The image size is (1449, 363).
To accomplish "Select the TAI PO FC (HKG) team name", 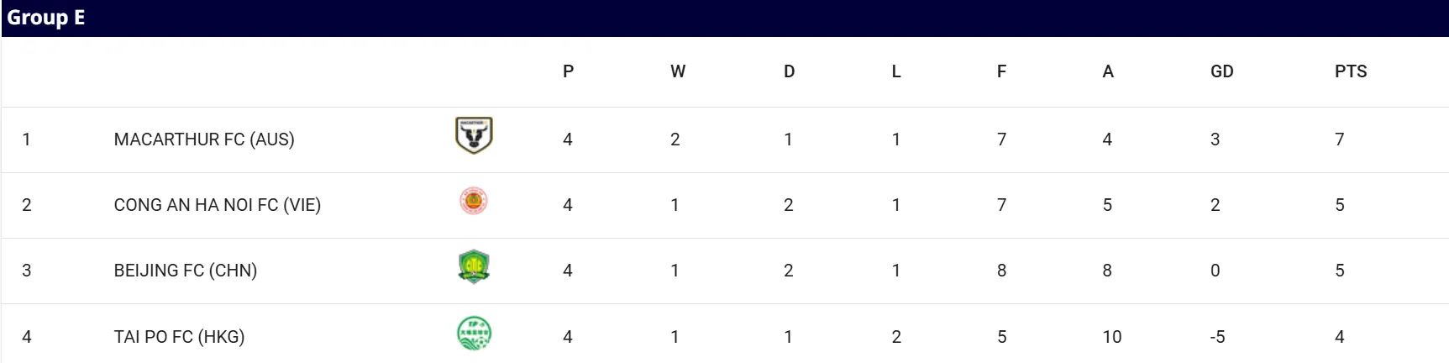I will pos(179,337).
